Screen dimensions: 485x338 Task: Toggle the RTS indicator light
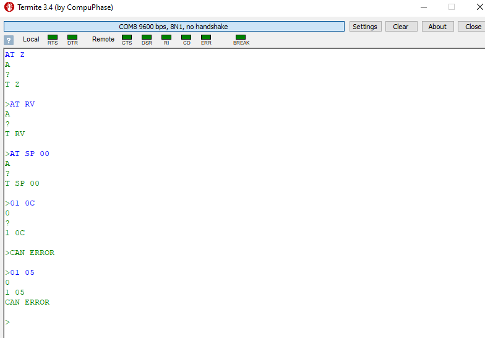coord(53,37)
